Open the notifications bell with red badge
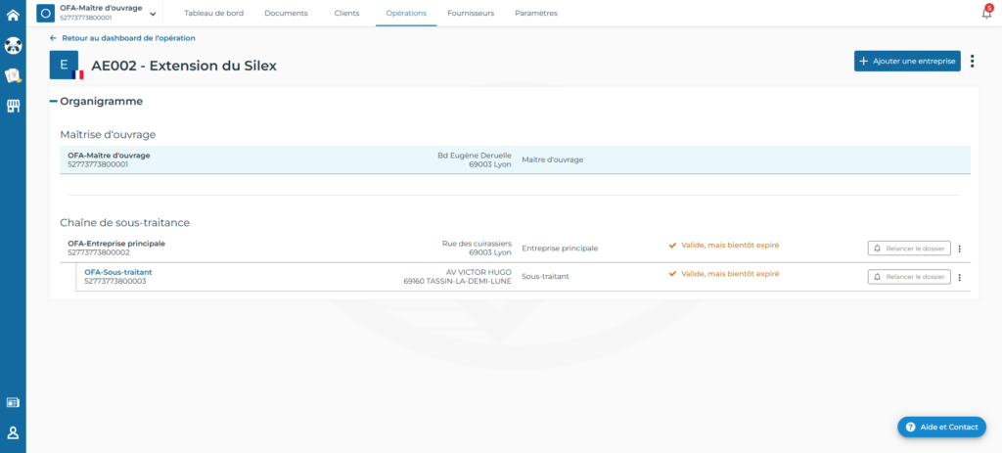The width and height of the screenshot is (1002, 453). tap(986, 13)
